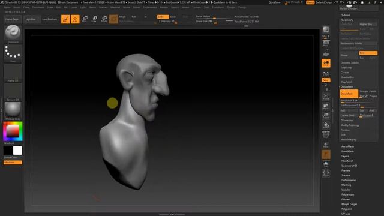Viewport: 384px width, 216px height.
Task: Open the Render menu
Action: point(164,7)
